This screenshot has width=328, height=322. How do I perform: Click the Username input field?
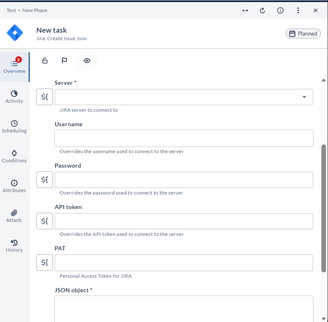tap(183, 138)
